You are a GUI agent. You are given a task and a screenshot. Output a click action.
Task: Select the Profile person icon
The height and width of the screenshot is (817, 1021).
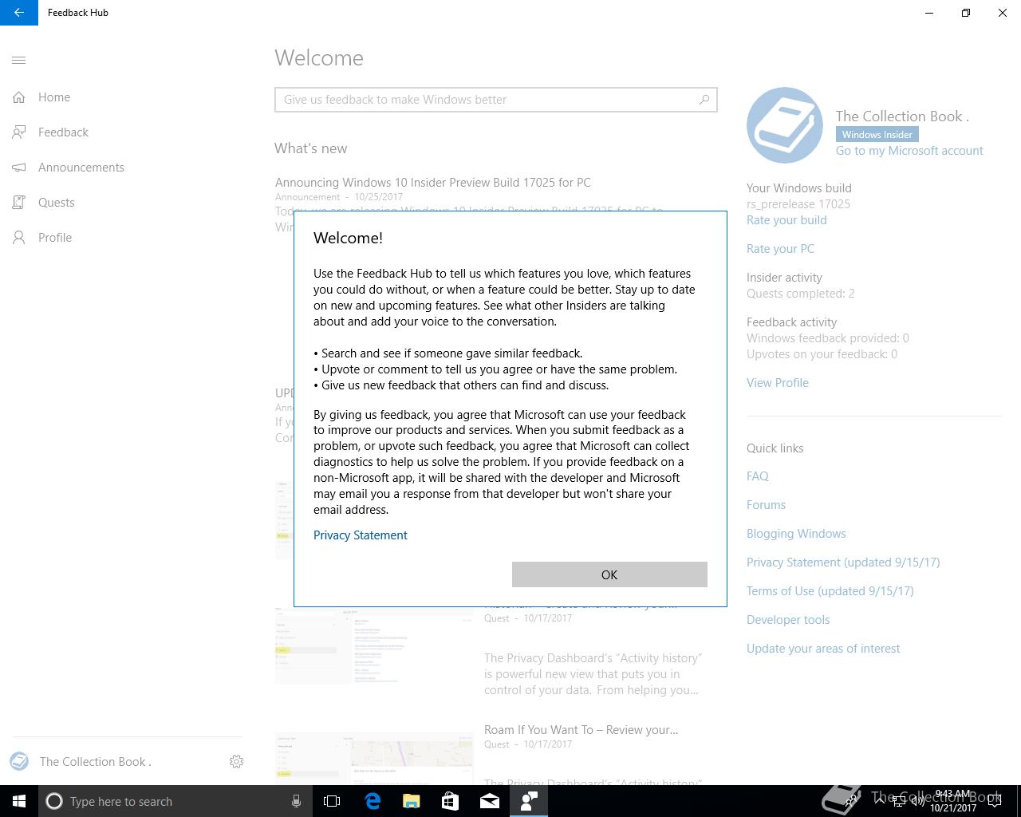pos(19,238)
